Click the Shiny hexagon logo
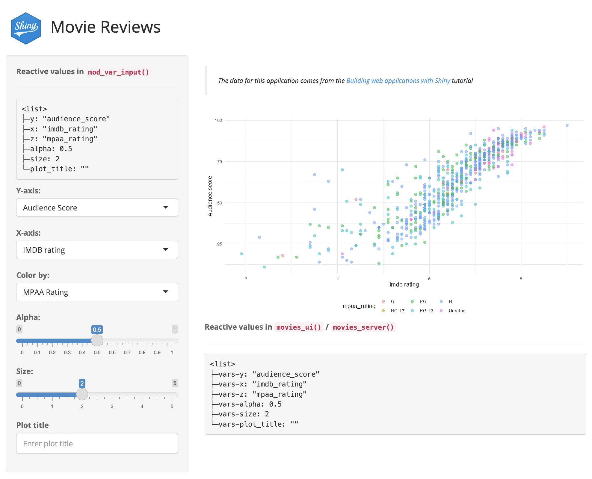 coord(26,28)
